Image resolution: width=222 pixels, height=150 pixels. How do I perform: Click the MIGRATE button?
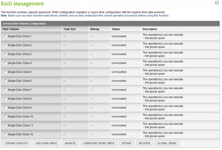click(70, 143)
